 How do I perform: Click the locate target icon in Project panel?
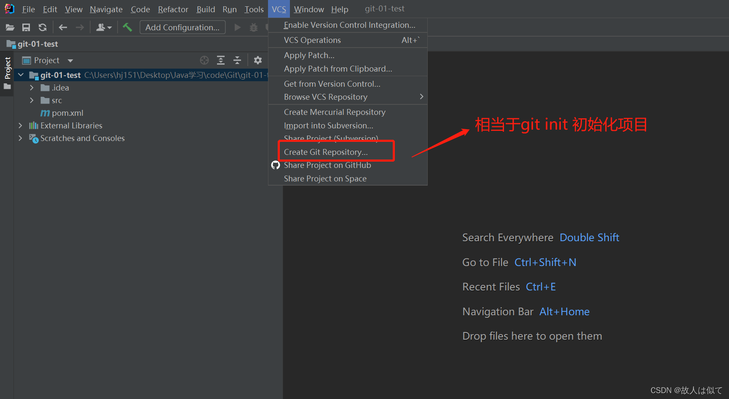[x=204, y=60]
